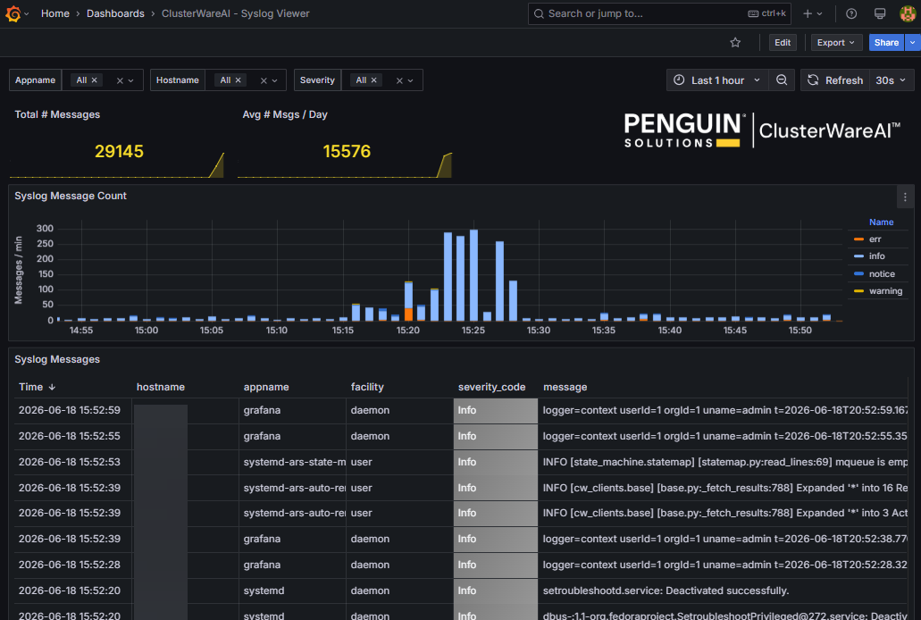The width and height of the screenshot is (921, 620).
Task: Expand the Appname filter dropdown
Action: [x=131, y=80]
